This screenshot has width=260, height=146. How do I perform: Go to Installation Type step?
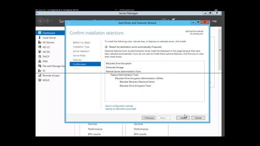81,47
